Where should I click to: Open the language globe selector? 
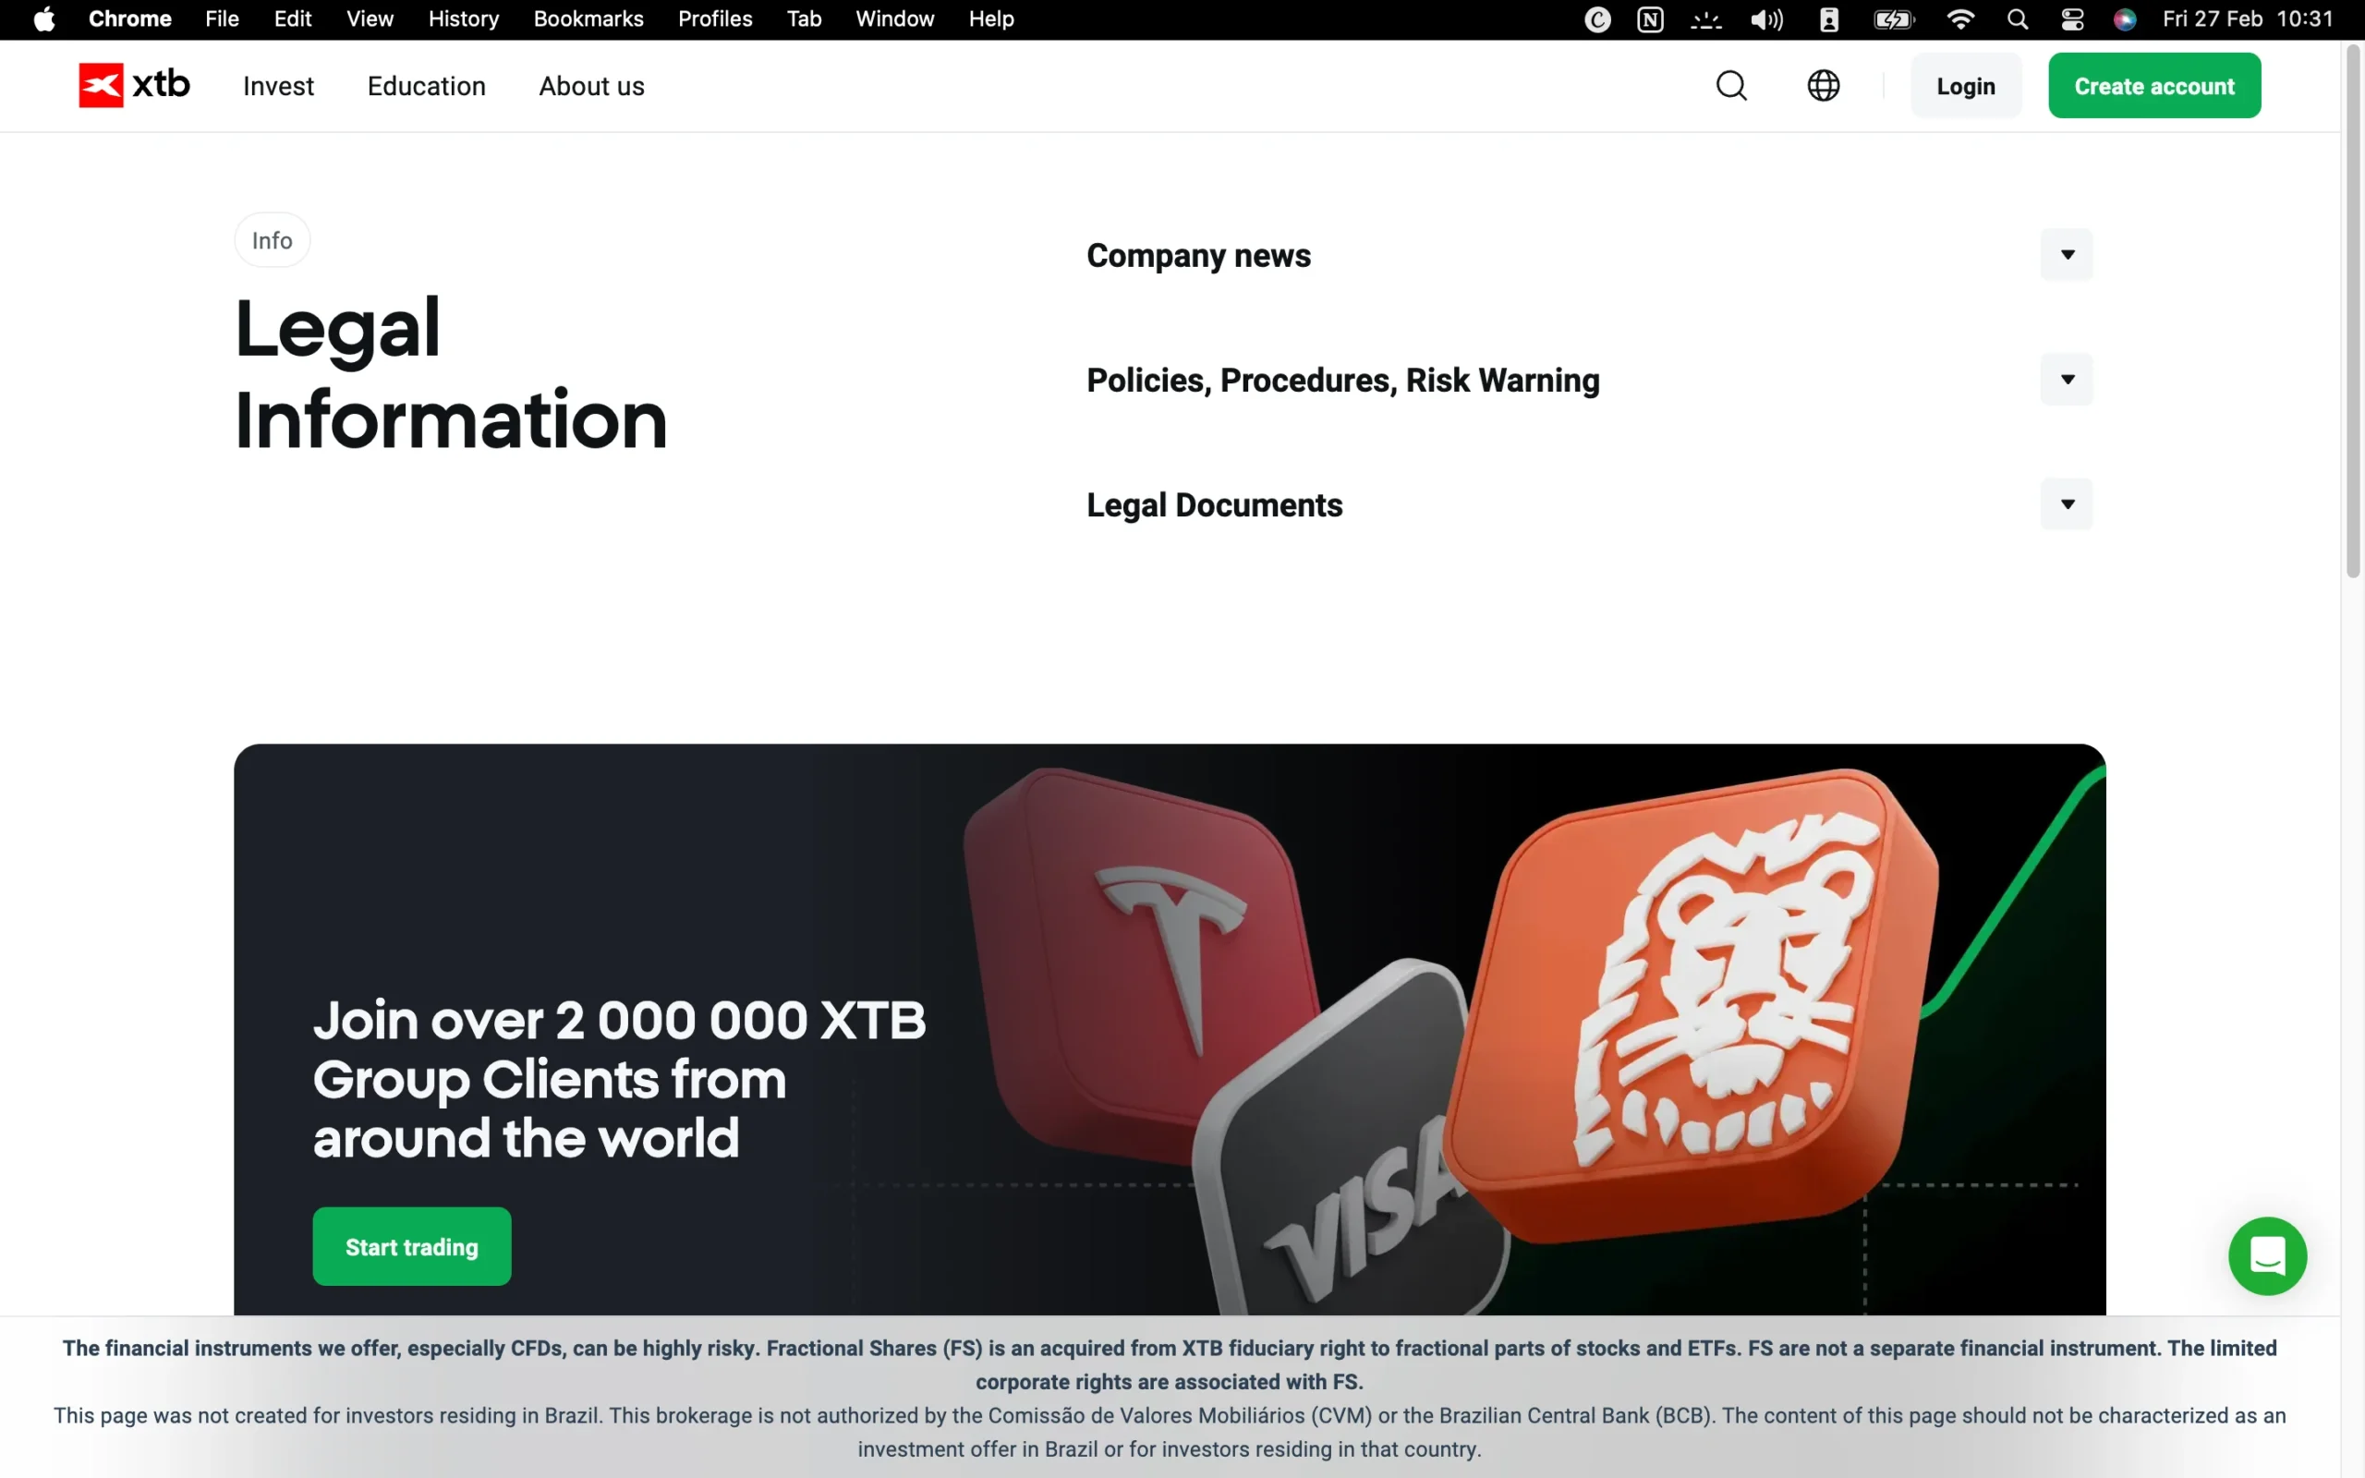1823,85
